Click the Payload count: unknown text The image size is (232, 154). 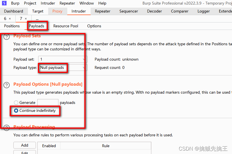pyautogui.click(x=117, y=59)
